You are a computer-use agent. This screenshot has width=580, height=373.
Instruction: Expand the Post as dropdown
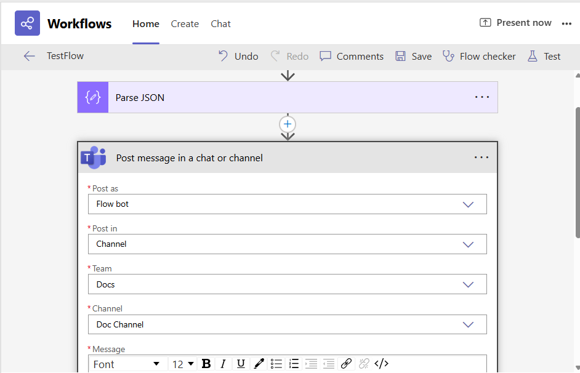pyautogui.click(x=468, y=204)
